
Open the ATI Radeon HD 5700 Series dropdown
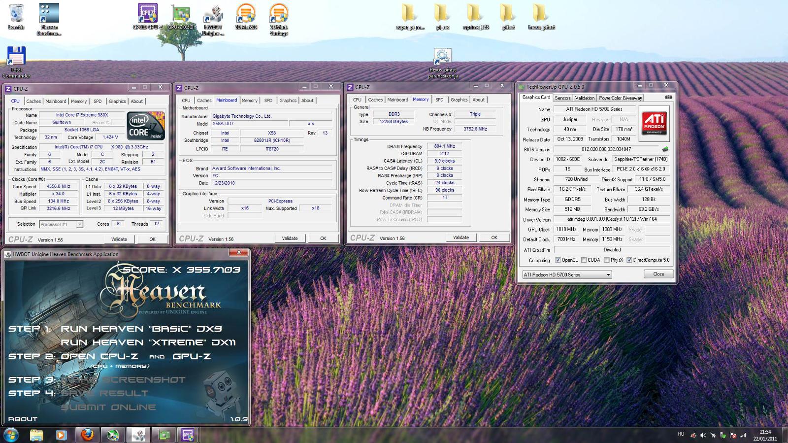567,274
